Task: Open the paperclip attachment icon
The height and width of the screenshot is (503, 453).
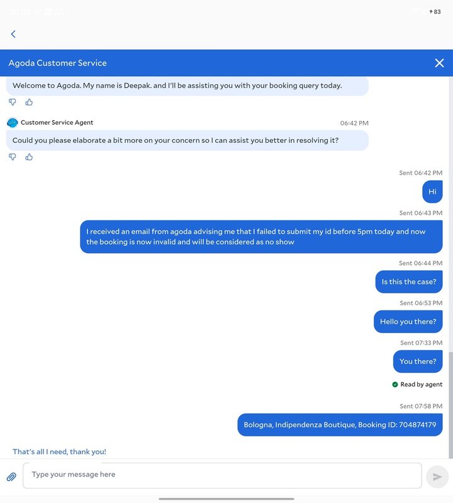Action: pyautogui.click(x=11, y=477)
